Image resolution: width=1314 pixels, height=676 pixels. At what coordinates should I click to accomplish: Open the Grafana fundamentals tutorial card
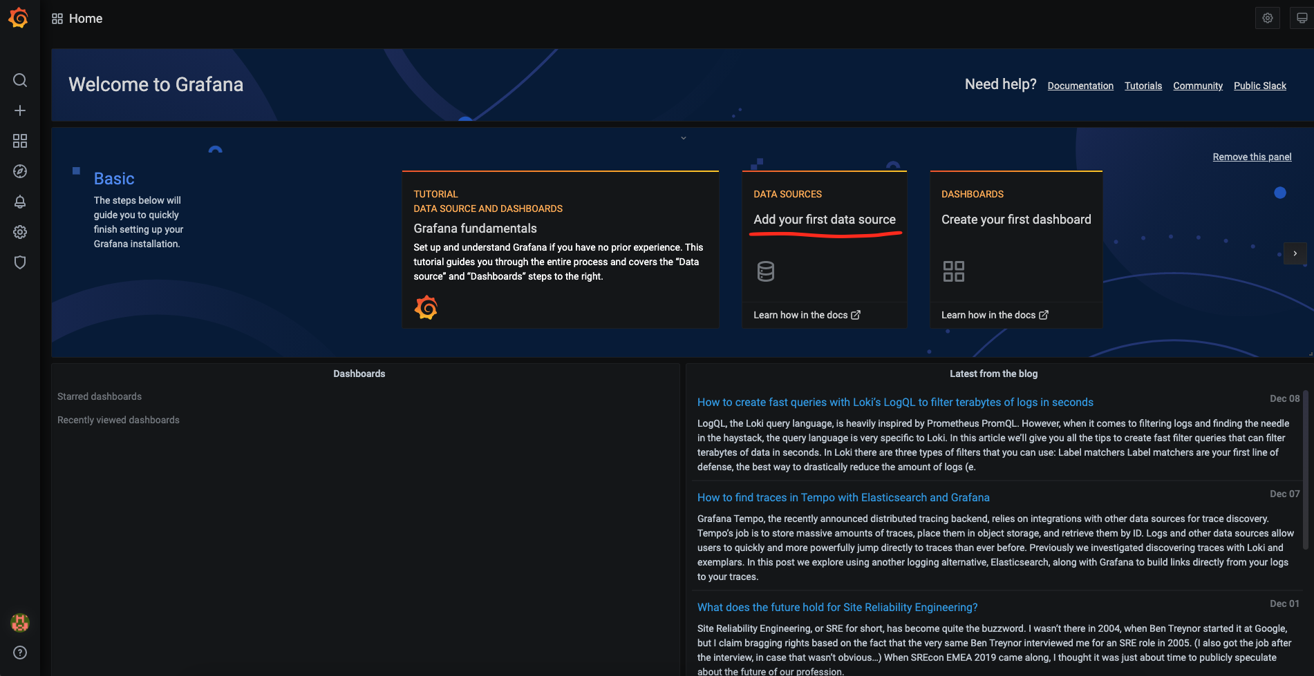[561, 249]
